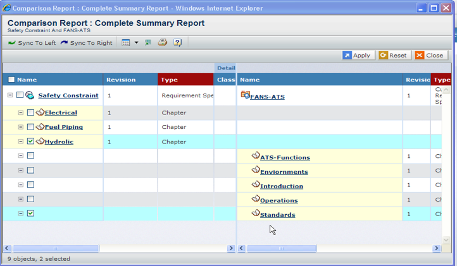The width and height of the screenshot is (457, 266).
Task: Click the table view icon in toolbar
Action: click(125, 43)
